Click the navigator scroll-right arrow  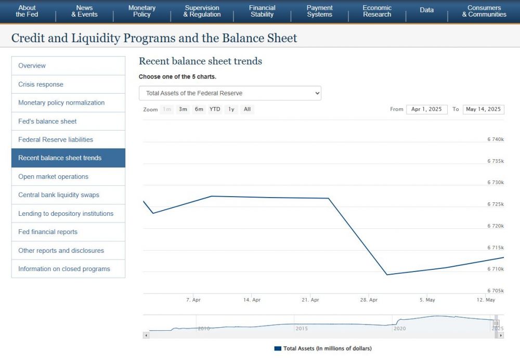(501, 335)
